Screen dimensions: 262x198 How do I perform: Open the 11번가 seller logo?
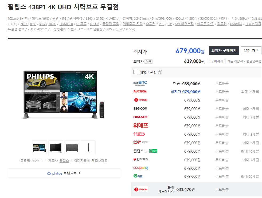click(x=139, y=134)
